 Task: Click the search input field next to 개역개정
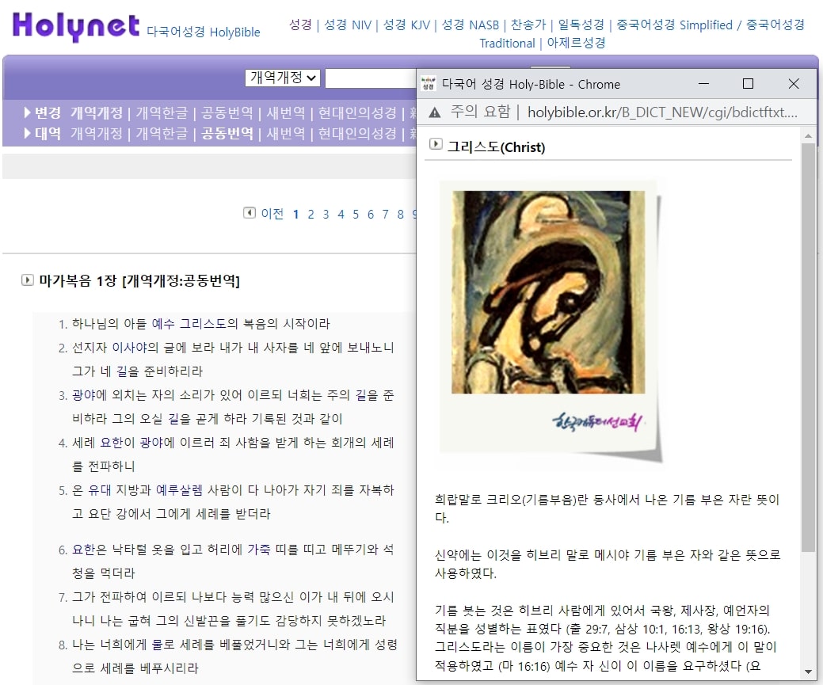click(x=371, y=78)
